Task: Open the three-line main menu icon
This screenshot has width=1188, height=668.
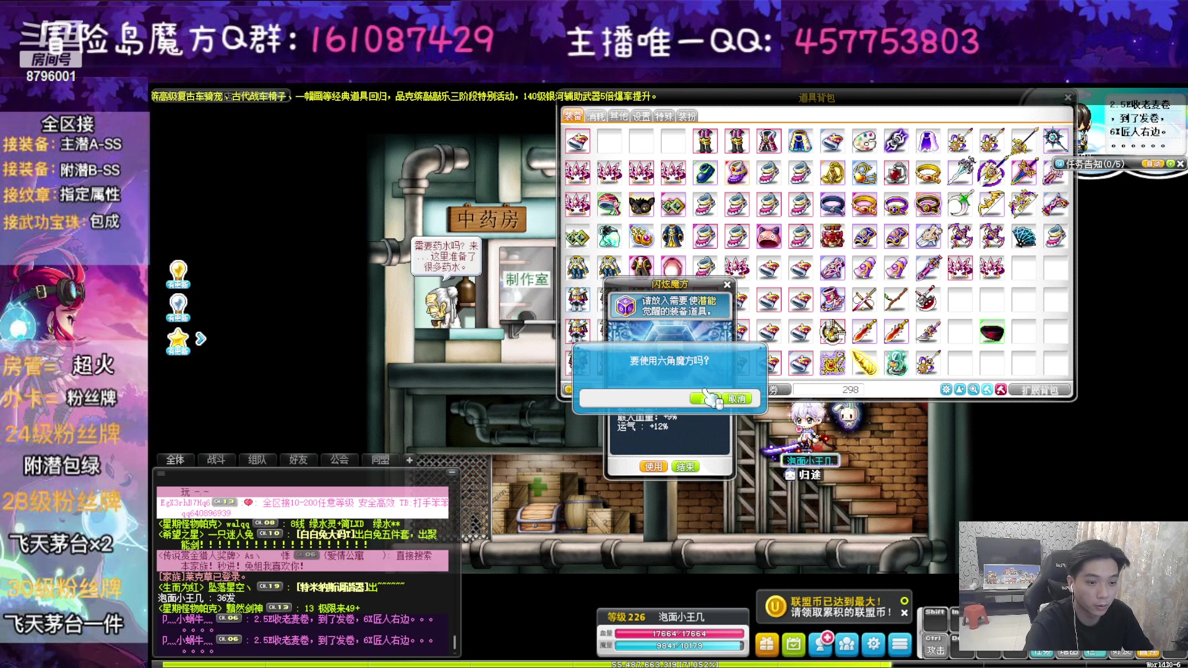Action: click(x=900, y=644)
